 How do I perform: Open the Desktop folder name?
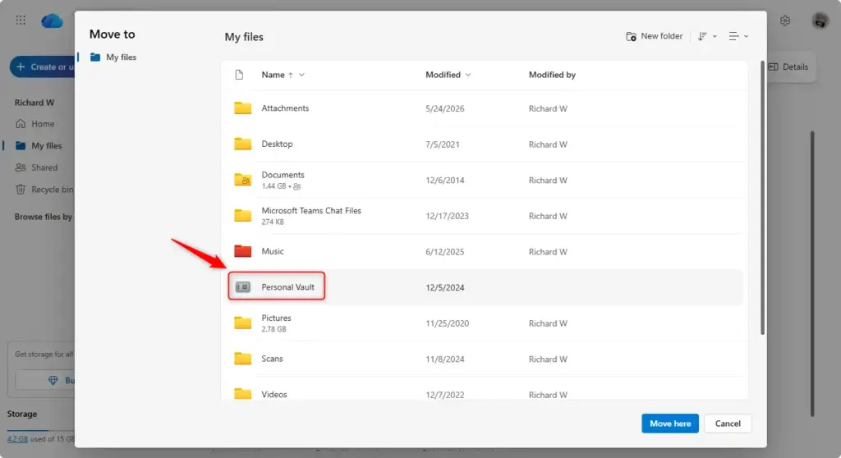(277, 144)
